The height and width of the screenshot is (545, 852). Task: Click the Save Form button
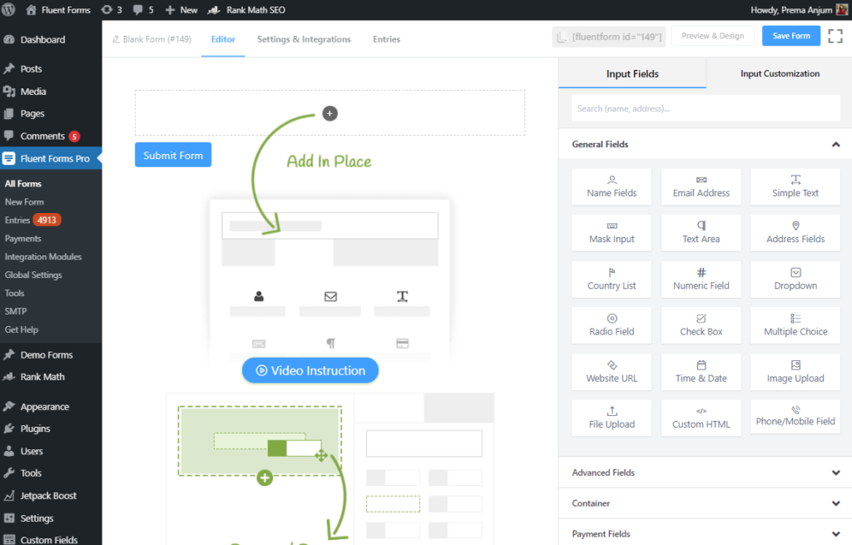point(790,36)
